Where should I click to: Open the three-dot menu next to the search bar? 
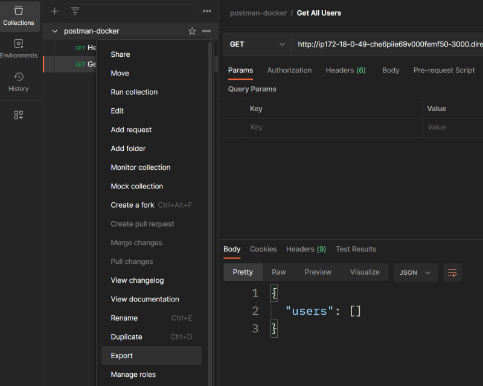click(206, 10)
